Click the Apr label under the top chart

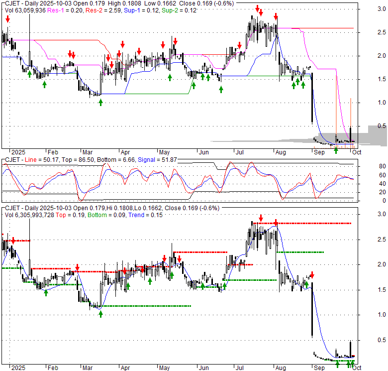[125, 152]
